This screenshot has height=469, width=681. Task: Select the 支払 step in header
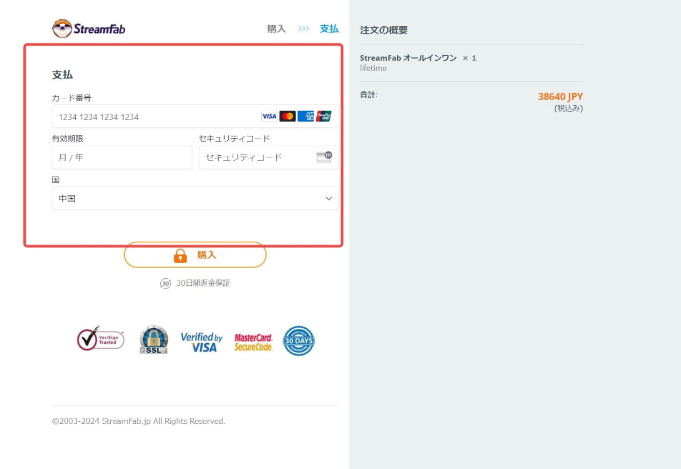329,29
